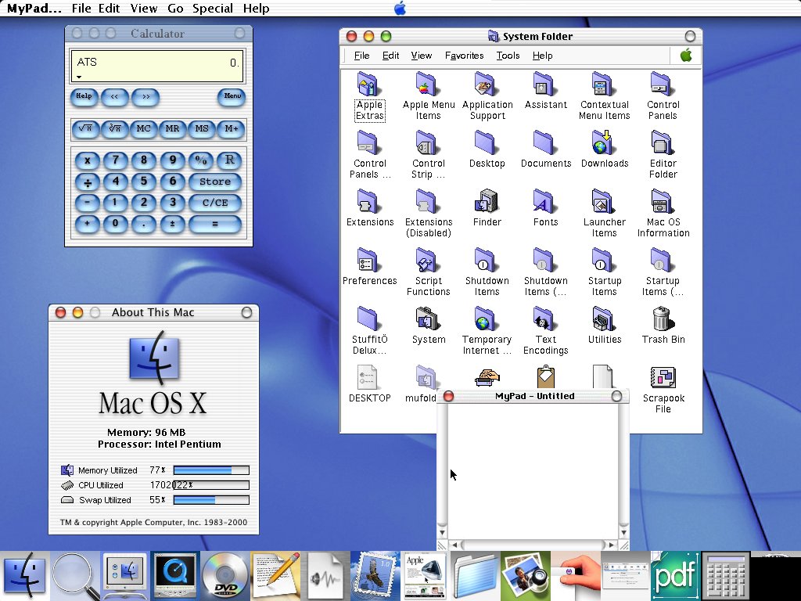Screen dimensions: 801x601
Task: Open the View menu in System Folder
Action: [x=422, y=56]
